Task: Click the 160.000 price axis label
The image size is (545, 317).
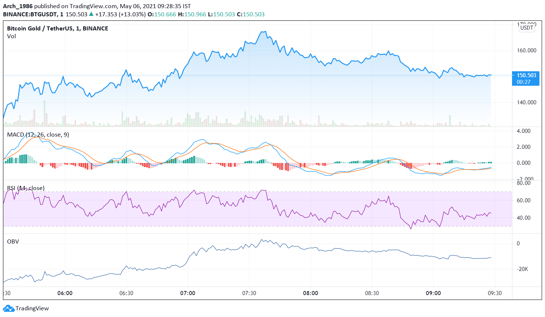Action: tap(526, 50)
